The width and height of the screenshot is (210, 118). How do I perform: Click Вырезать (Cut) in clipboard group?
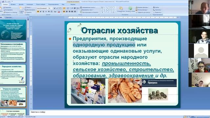click(x=7, y=8)
